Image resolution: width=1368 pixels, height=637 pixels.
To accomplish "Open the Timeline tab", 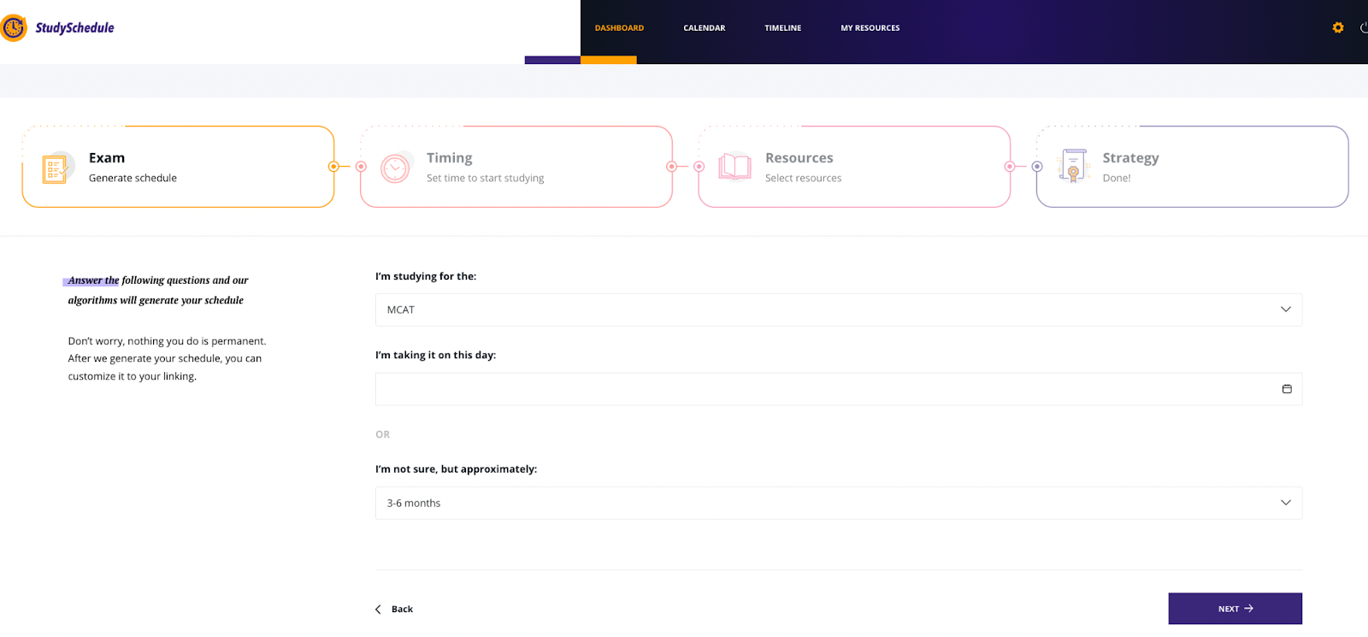I will point(782,28).
